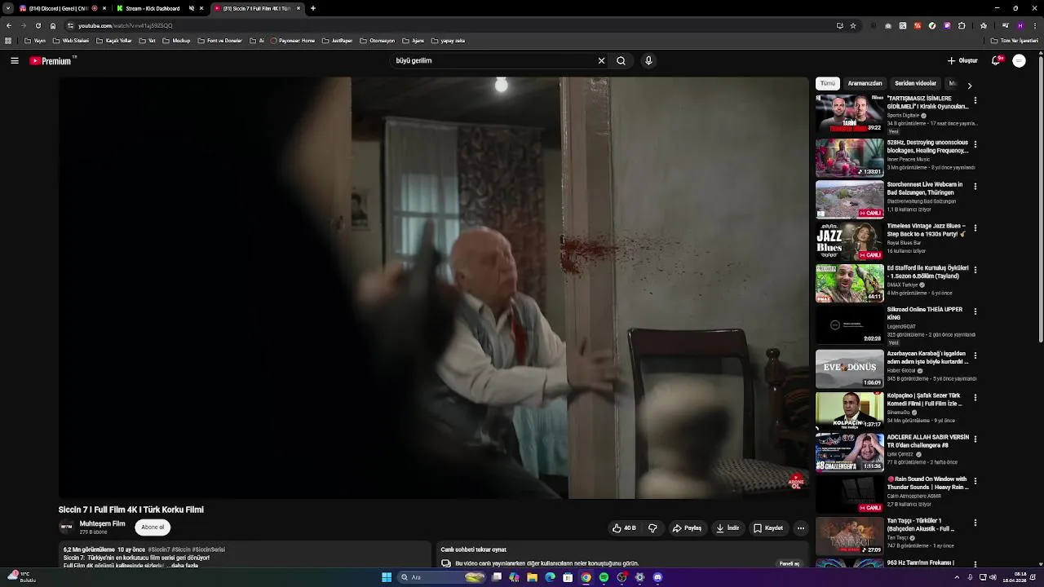Open the Yayın bookmarks folder
The width and height of the screenshot is (1044, 587).
pyautogui.click(x=34, y=41)
